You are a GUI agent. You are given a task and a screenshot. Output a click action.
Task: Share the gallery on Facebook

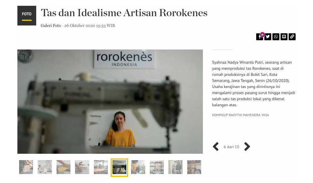point(259,37)
